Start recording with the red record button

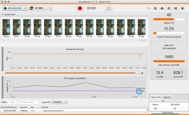click(80, 8)
